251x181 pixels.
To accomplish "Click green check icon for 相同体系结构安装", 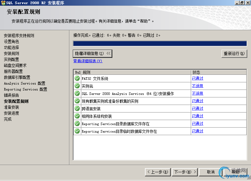I will (x=77, y=116).
